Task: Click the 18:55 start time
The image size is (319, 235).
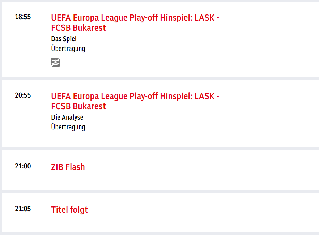Action: coord(23,17)
